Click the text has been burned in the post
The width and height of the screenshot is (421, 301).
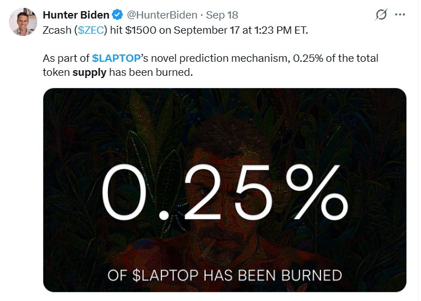point(151,72)
